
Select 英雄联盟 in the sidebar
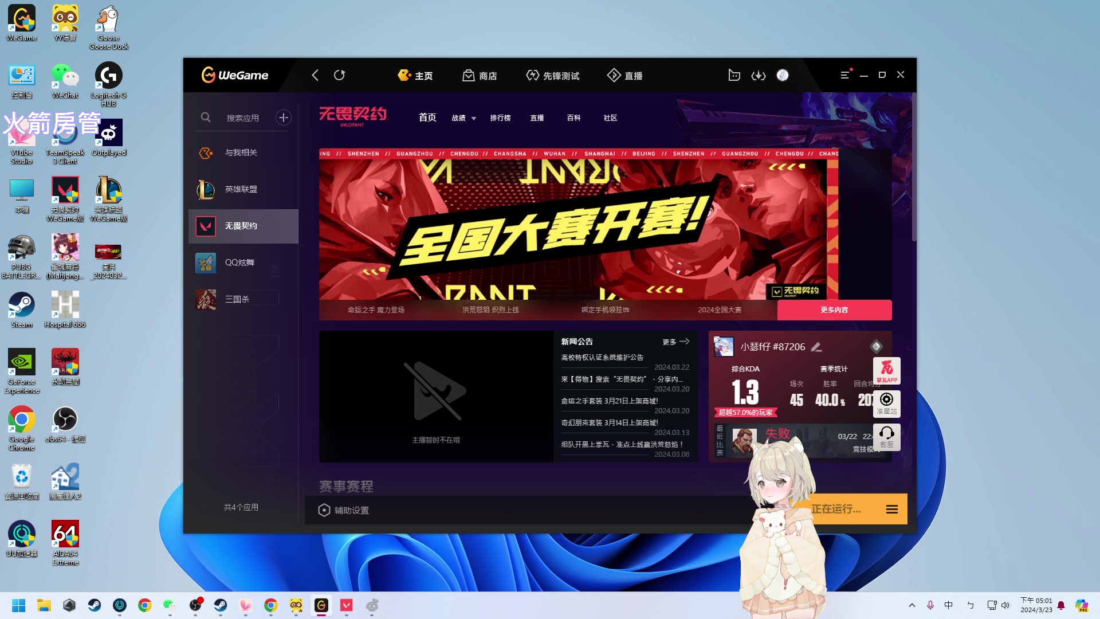pos(243,189)
